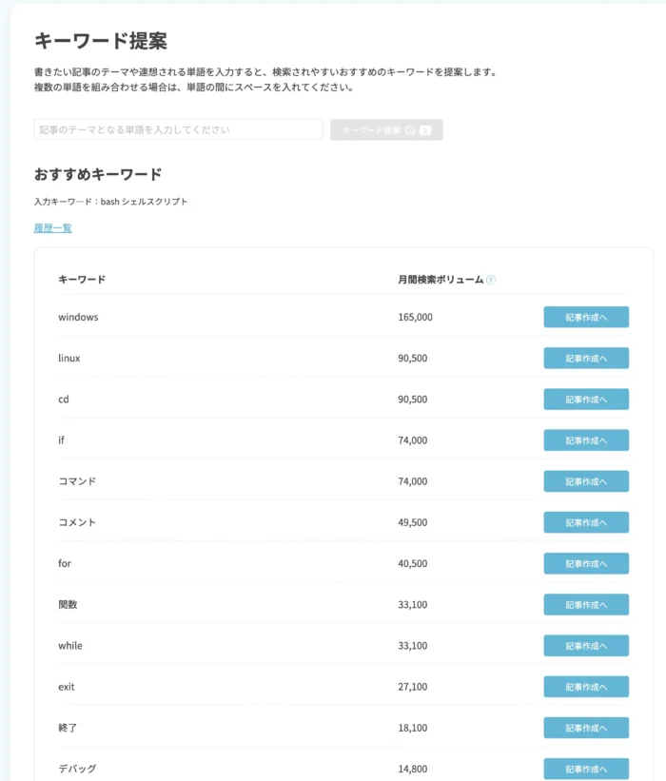The height and width of the screenshot is (781, 666).
Task: Click the キーワード column header
Action: click(82, 280)
